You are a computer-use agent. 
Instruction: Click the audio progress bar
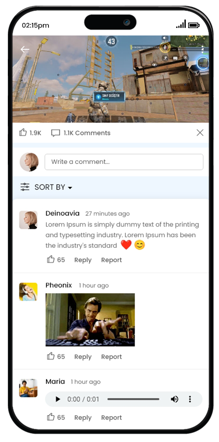(133, 399)
